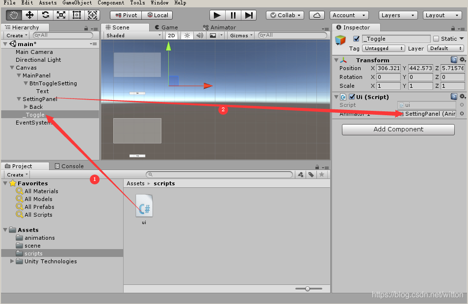The height and width of the screenshot is (304, 468).
Task: Toggle Local/Global handle rotation
Action: tap(157, 15)
